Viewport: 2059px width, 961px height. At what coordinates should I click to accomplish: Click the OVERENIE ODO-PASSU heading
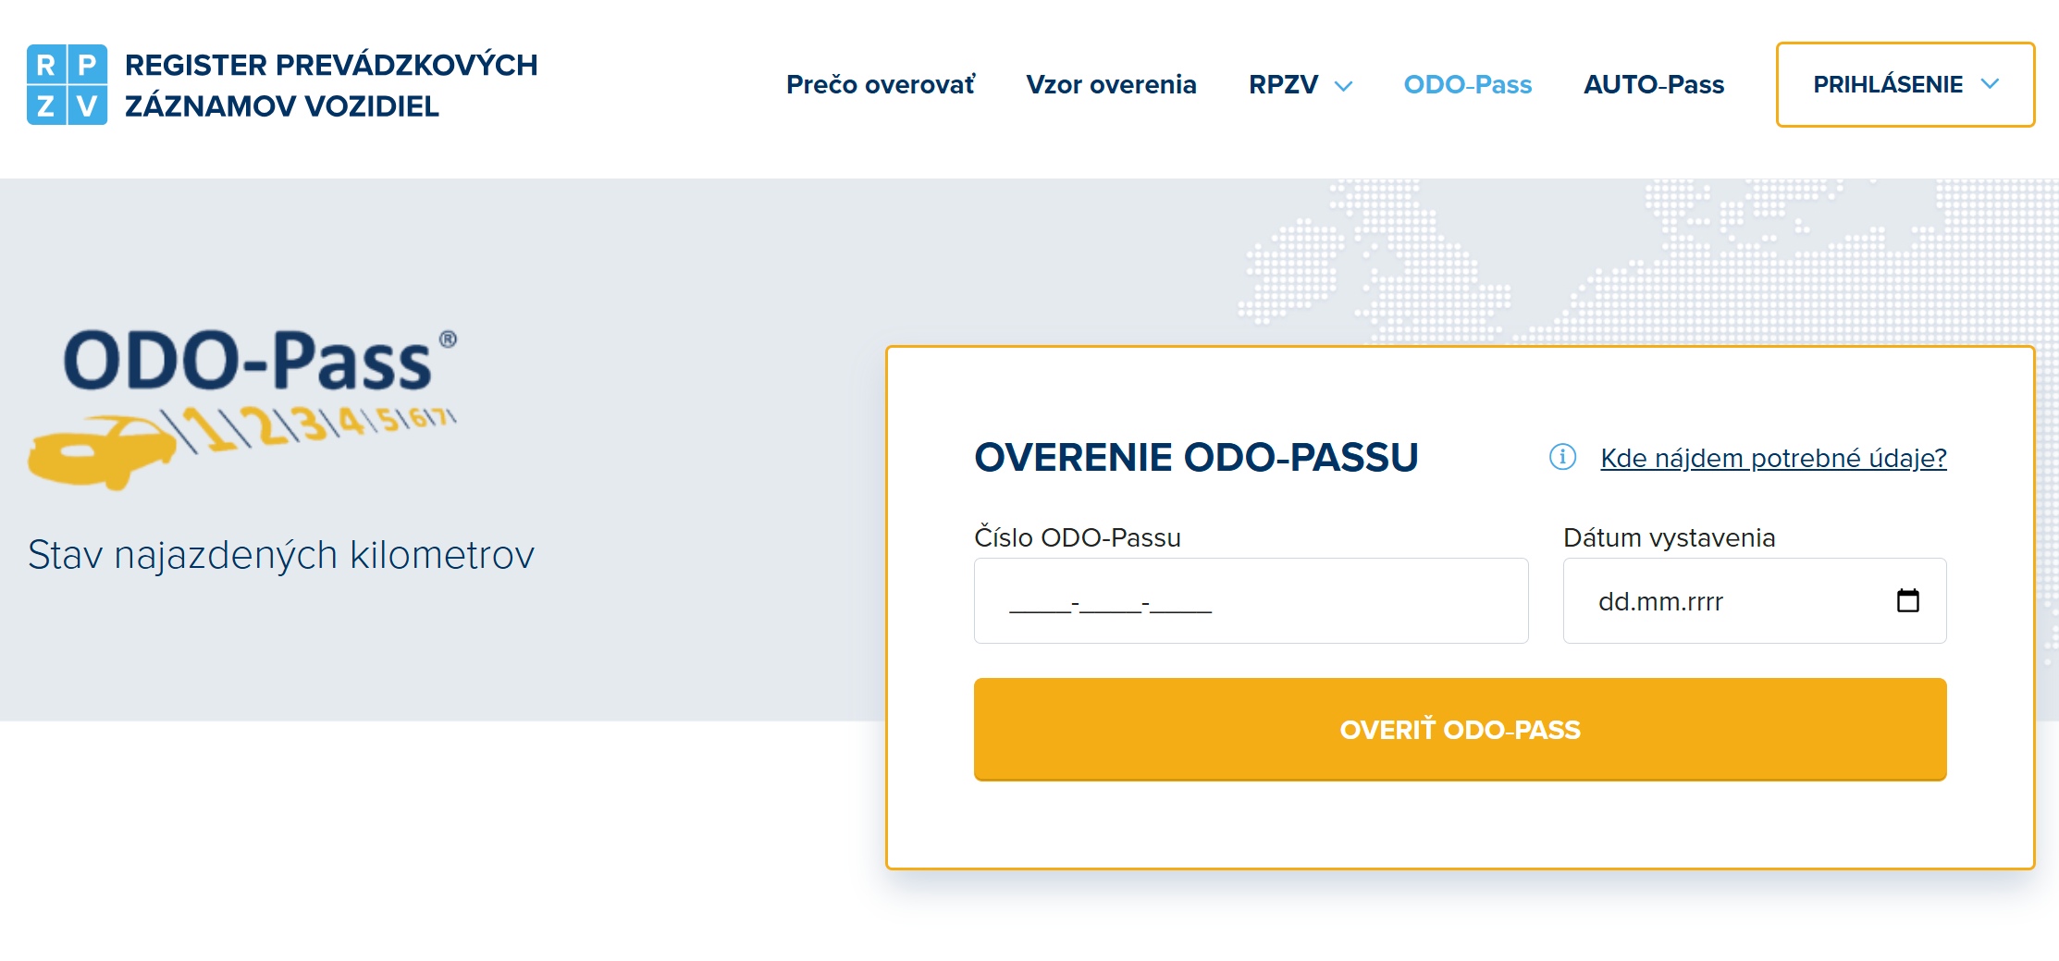tap(1196, 458)
